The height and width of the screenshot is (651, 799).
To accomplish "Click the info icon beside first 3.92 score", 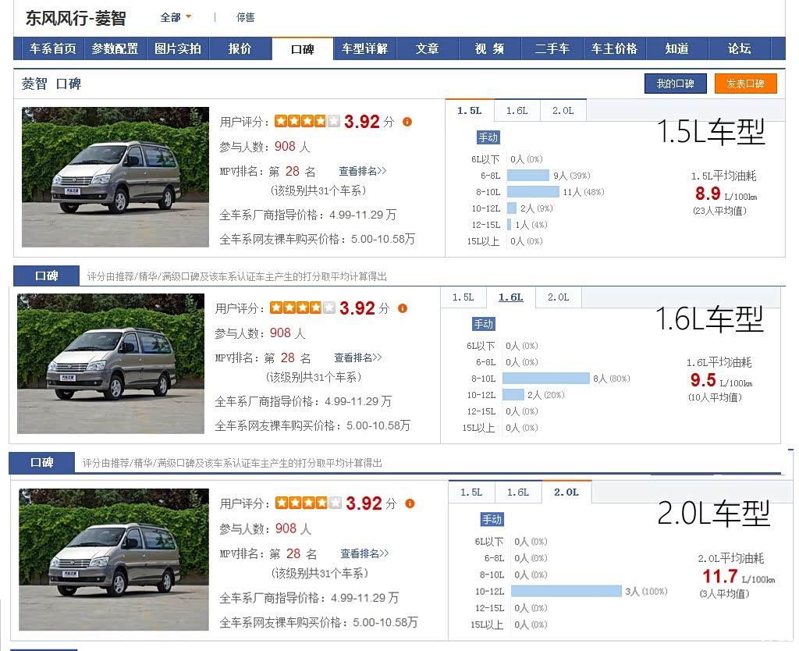I will pos(407,122).
